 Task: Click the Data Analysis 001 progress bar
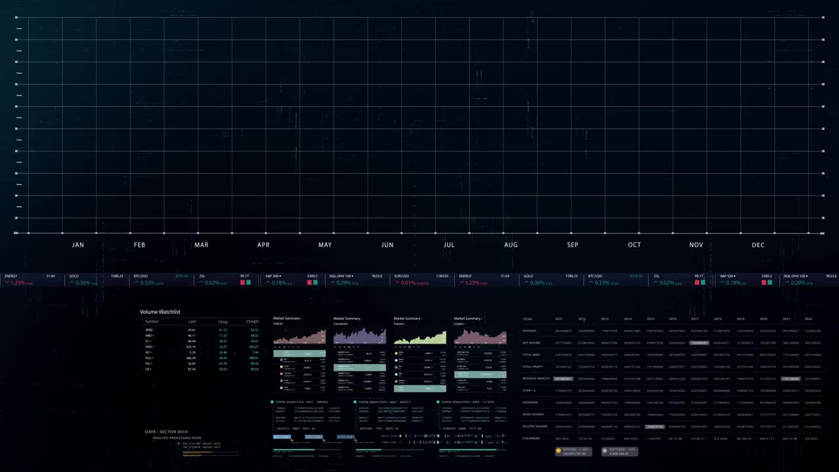point(307,450)
